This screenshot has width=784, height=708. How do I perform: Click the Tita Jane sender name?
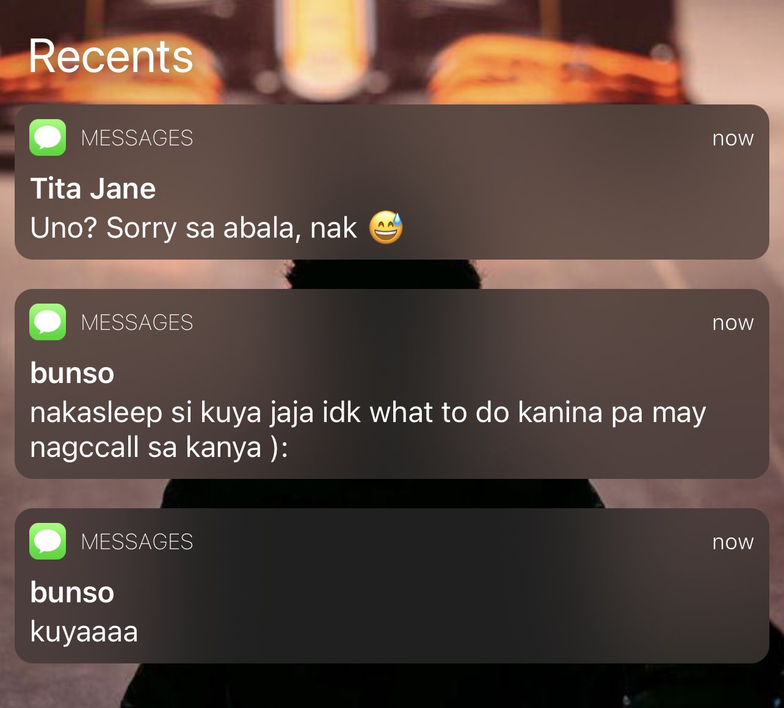click(x=93, y=188)
